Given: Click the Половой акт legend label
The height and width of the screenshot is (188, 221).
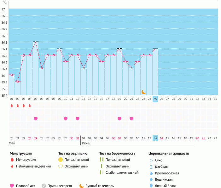Looking at the screenshot, I should click(26, 186).
